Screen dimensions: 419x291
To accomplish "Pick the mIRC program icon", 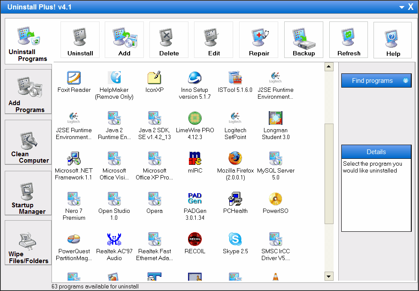I will click(x=195, y=159).
